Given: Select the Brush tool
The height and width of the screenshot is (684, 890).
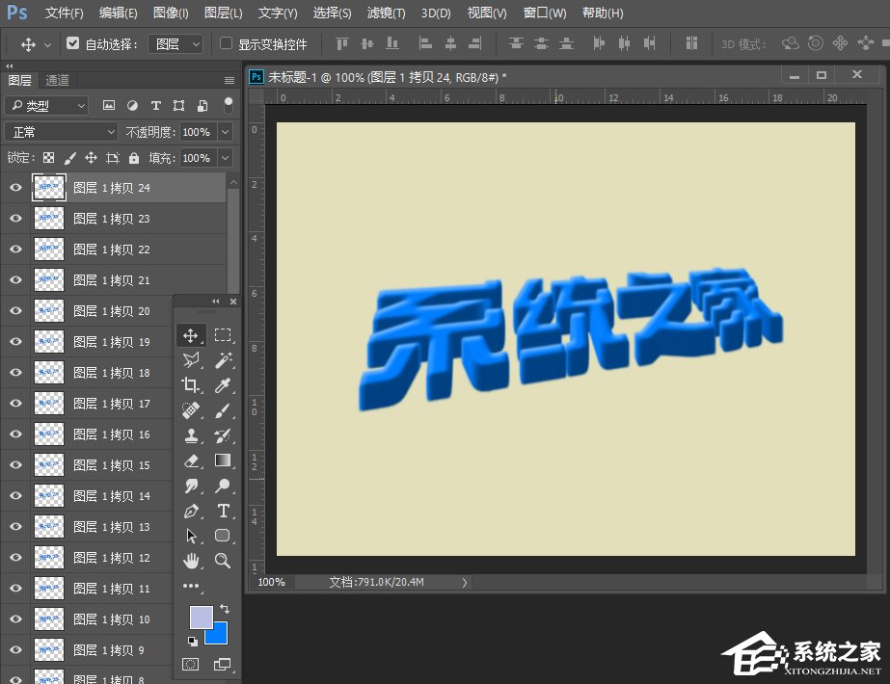Looking at the screenshot, I should [224, 411].
